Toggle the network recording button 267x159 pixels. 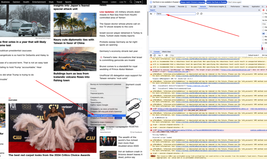tap(263, 10)
